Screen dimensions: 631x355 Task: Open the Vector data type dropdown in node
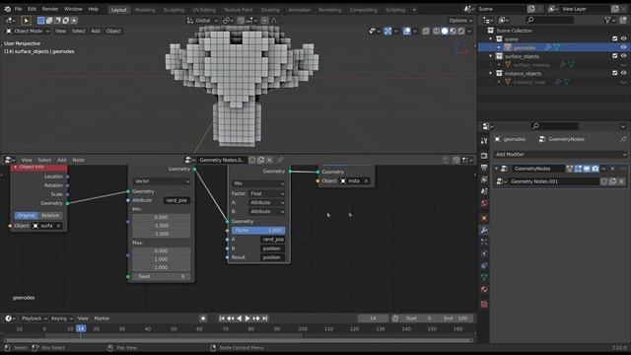[x=162, y=181]
